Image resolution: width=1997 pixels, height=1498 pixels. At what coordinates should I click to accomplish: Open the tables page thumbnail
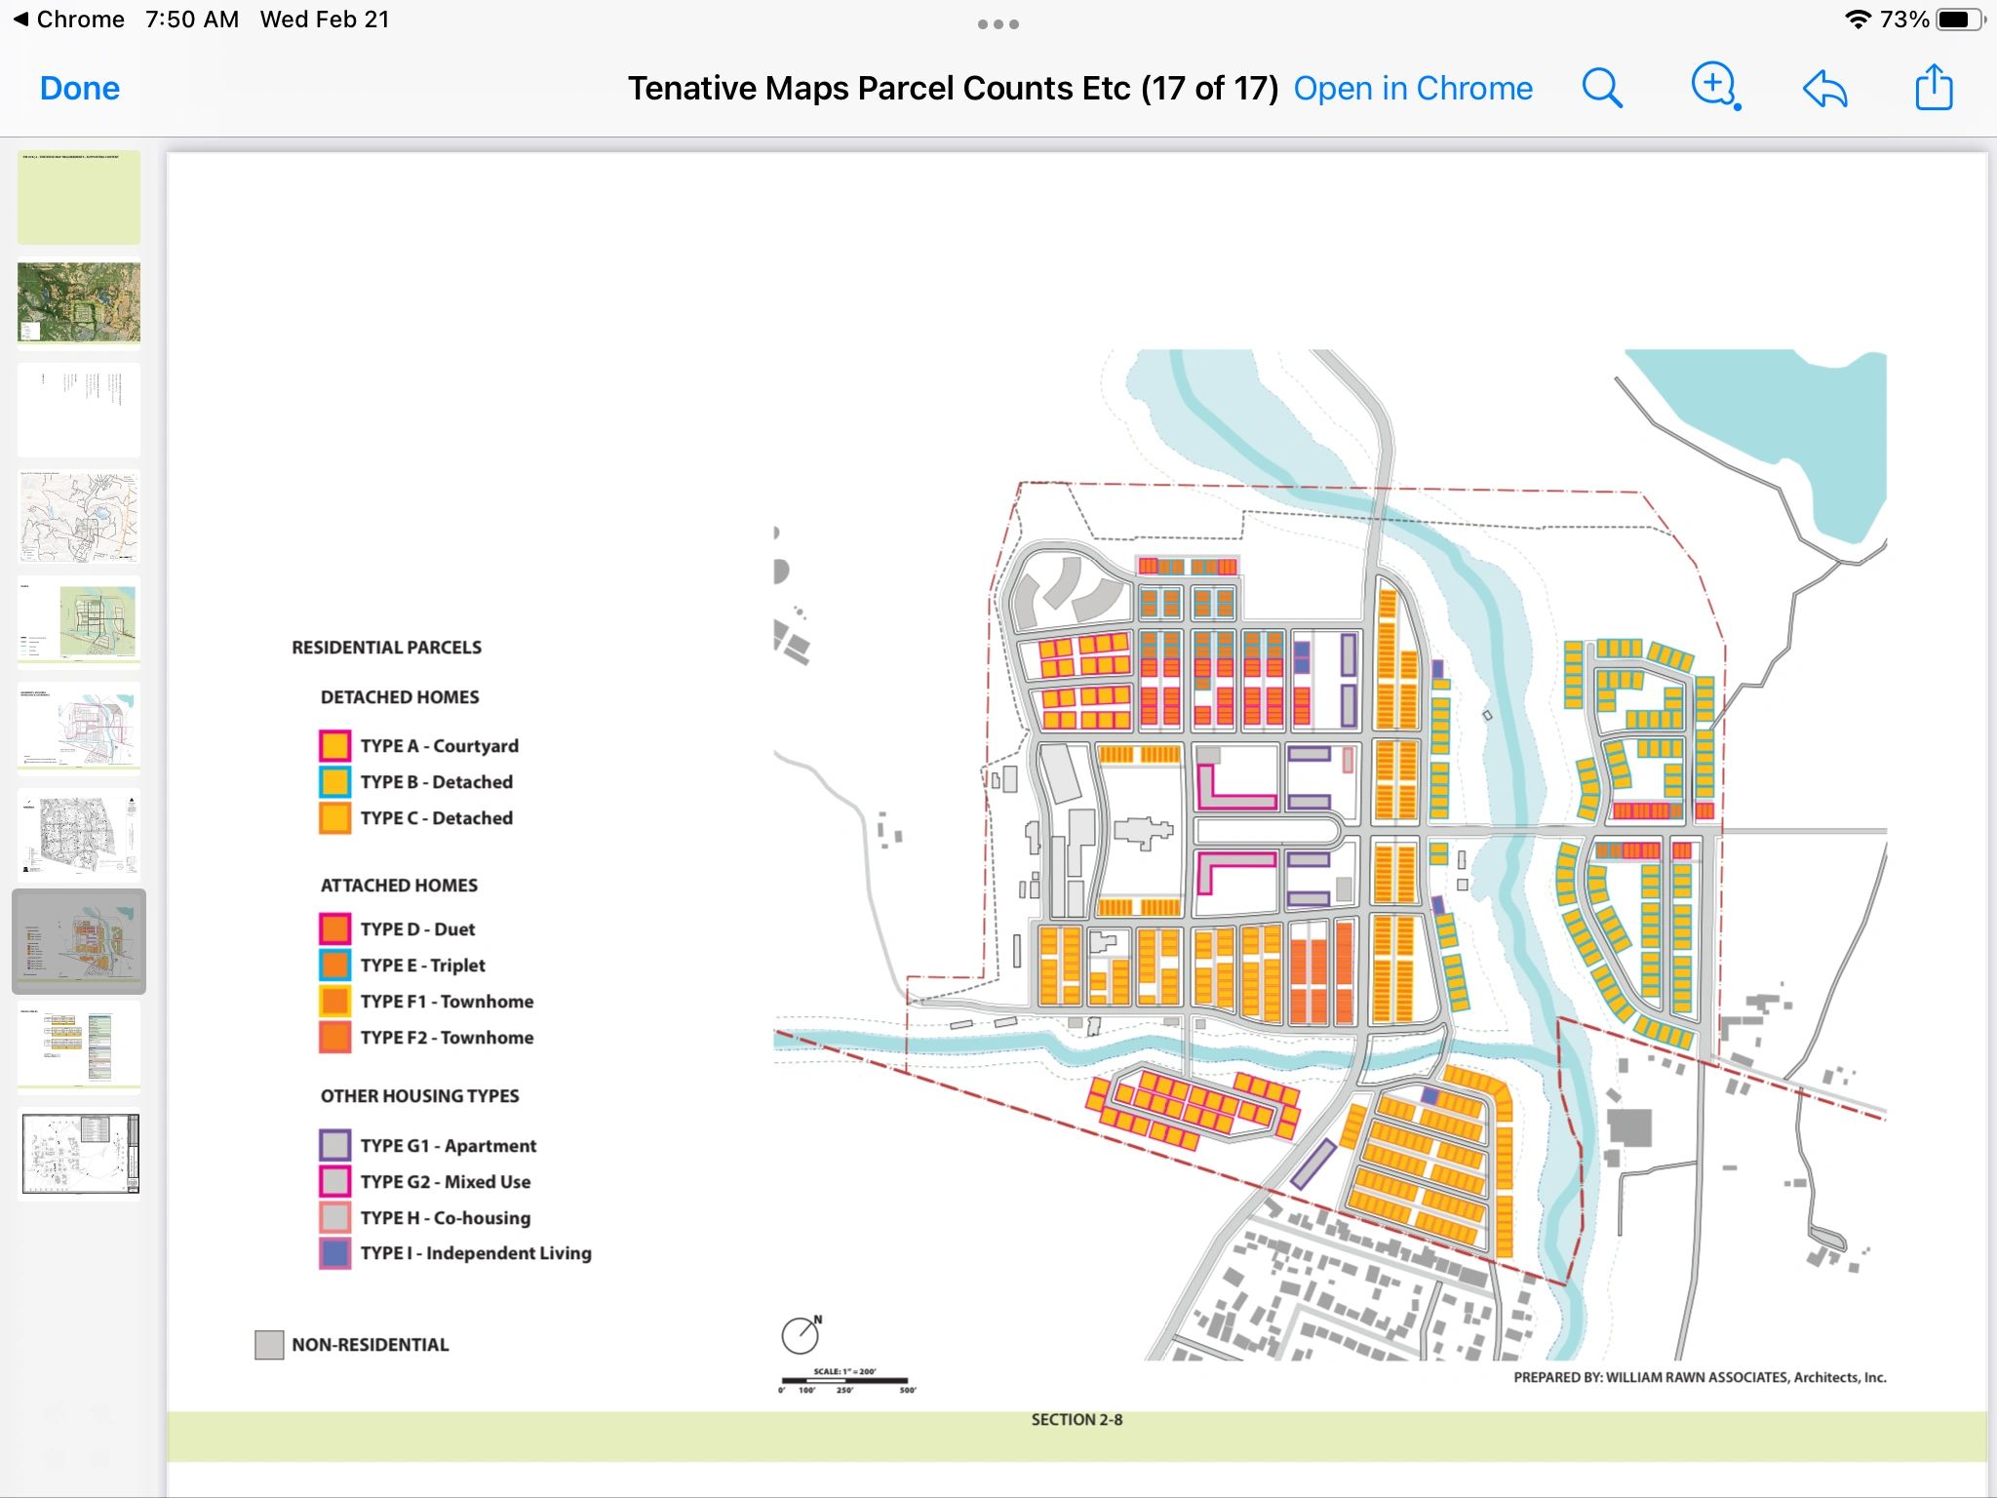point(79,1046)
